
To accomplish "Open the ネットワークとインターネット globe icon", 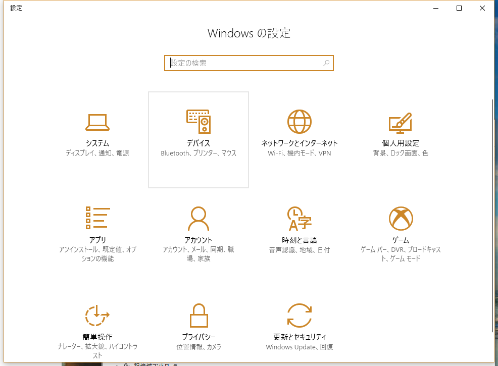I will (300, 122).
